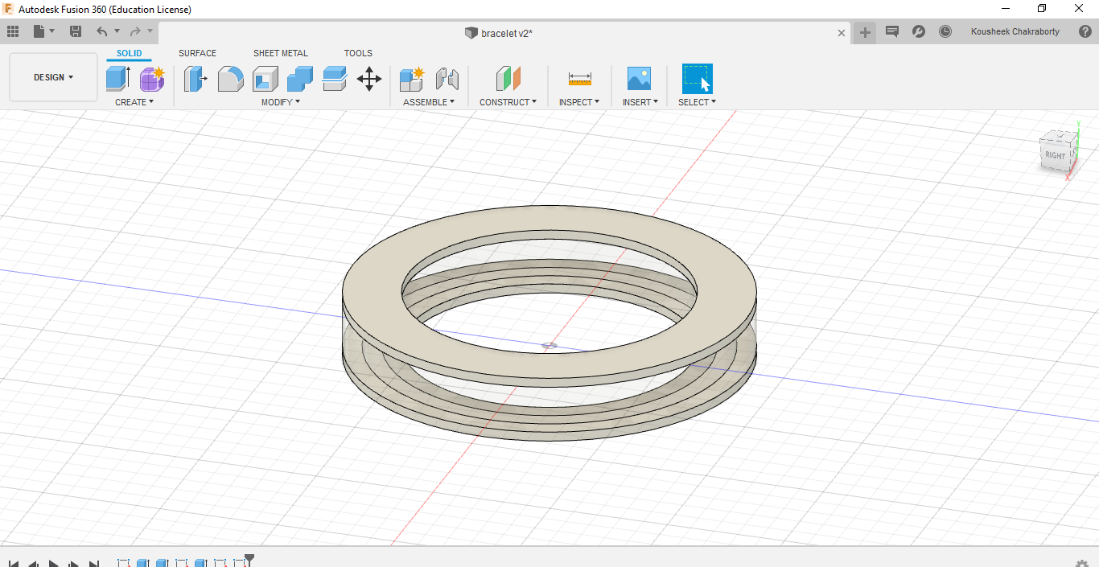Viewport: 1099px width, 567px height.
Task: Open comments panel near top right
Action: (x=891, y=31)
